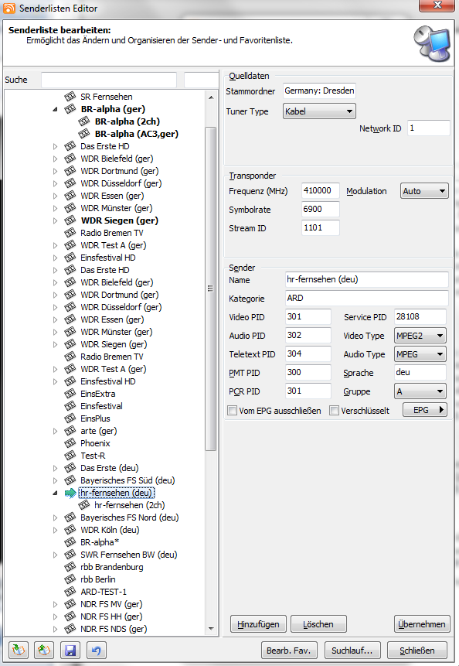Viewport: 459px width, 666px height.
Task: Click the Übernehmen button
Action: [422, 624]
